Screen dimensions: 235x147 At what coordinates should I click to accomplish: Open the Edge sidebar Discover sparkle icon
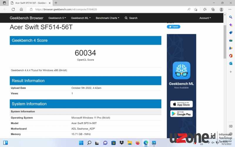(231, 25)
